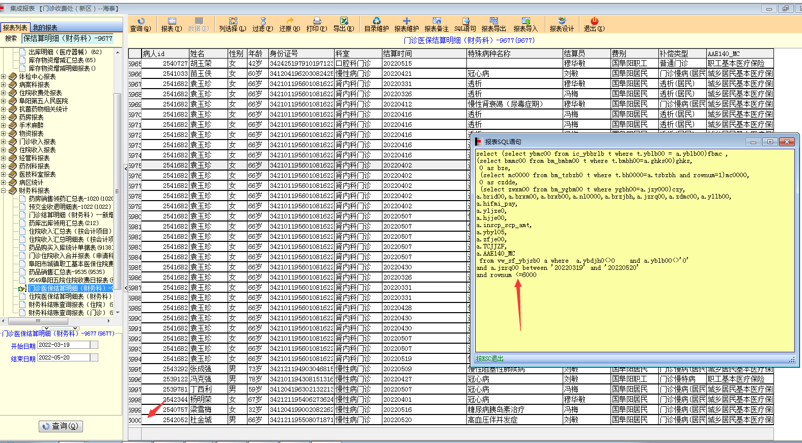Open the 结束日期 date picker dropdown

coord(94,357)
